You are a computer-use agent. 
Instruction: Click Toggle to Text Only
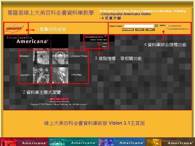[99, 40]
